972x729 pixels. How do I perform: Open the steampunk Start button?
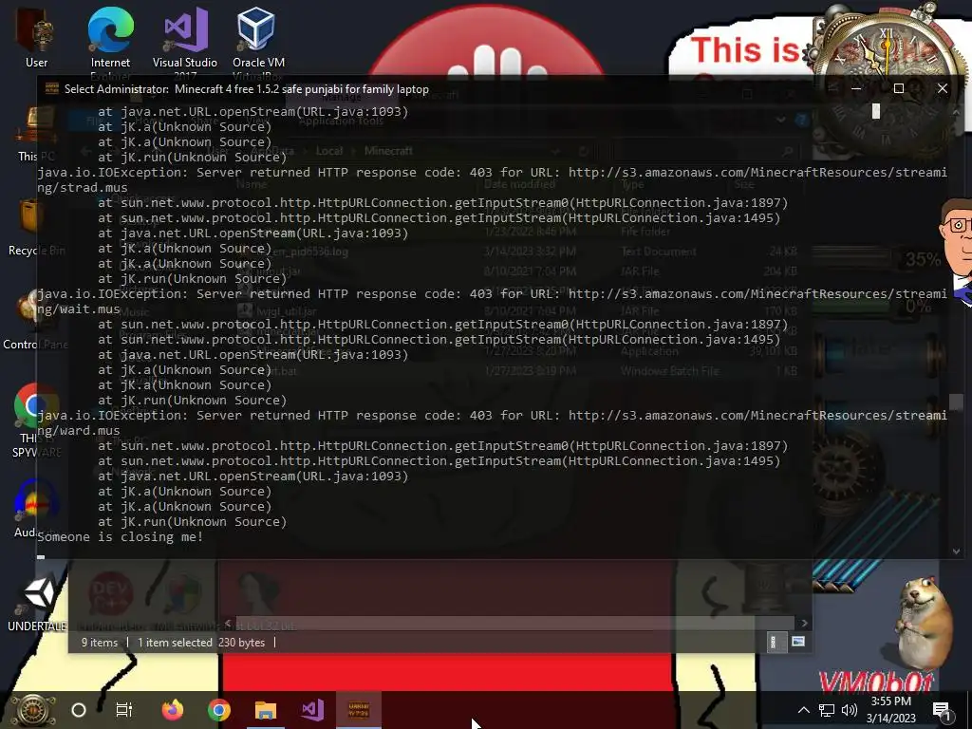[x=33, y=710]
